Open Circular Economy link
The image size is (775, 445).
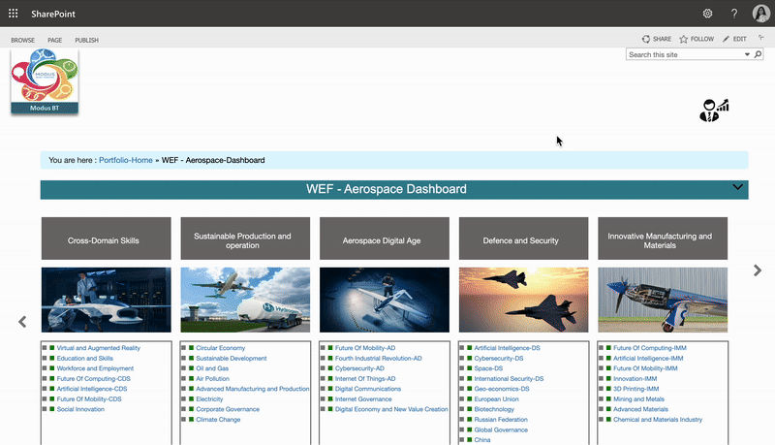pyautogui.click(x=221, y=348)
